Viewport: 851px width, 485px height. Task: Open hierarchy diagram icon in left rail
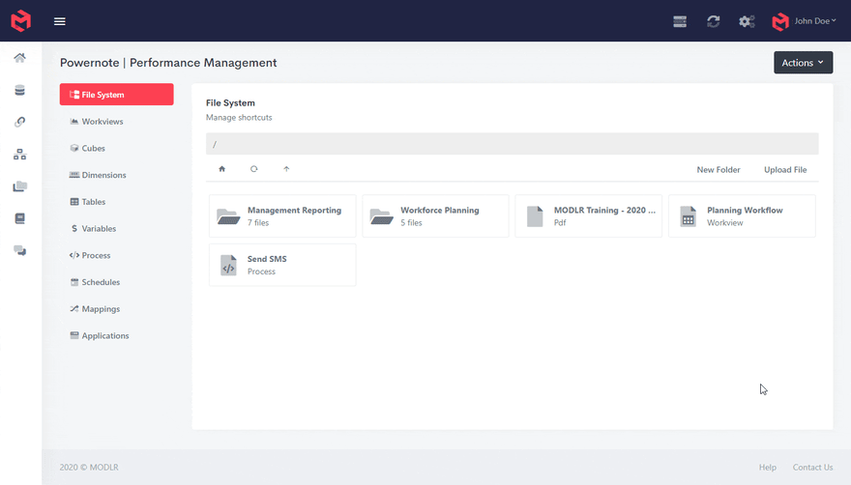(x=20, y=155)
